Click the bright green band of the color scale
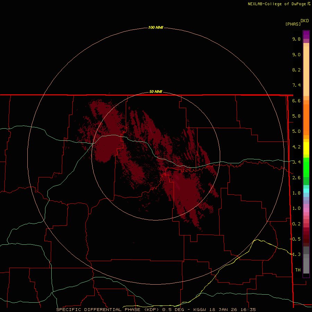Screen dimensions: 312x312 (306, 167)
